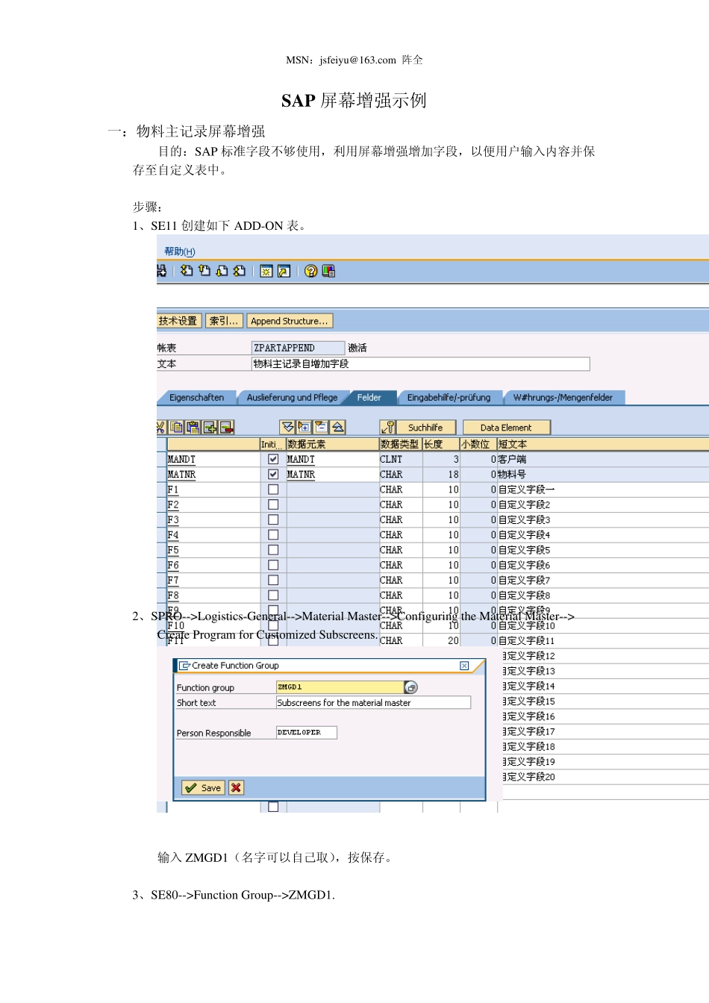This screenshot has height=1003, width=709.
Task: Click the red X cancel icon beside Save
Action: pyautogui.click(x=236, y=787)
